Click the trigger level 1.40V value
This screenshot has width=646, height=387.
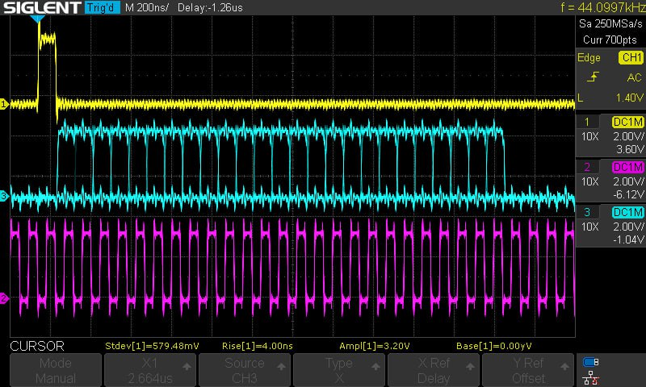[x=630, y=98]
